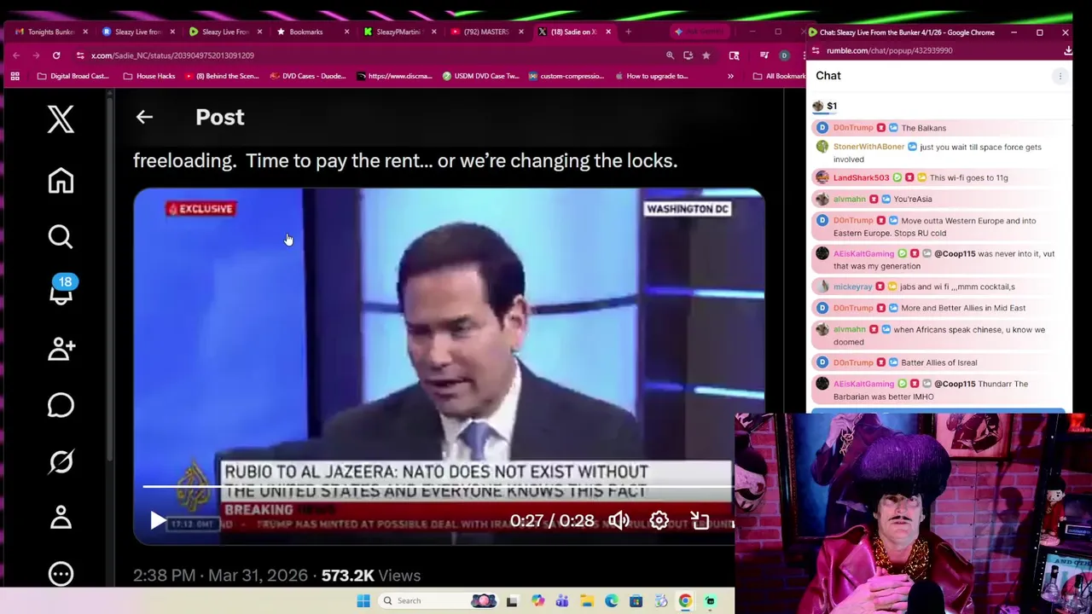Screen dimensions: 1092x614
Task: Open Chrome from the taskbar
Action: tap(685, 600)
